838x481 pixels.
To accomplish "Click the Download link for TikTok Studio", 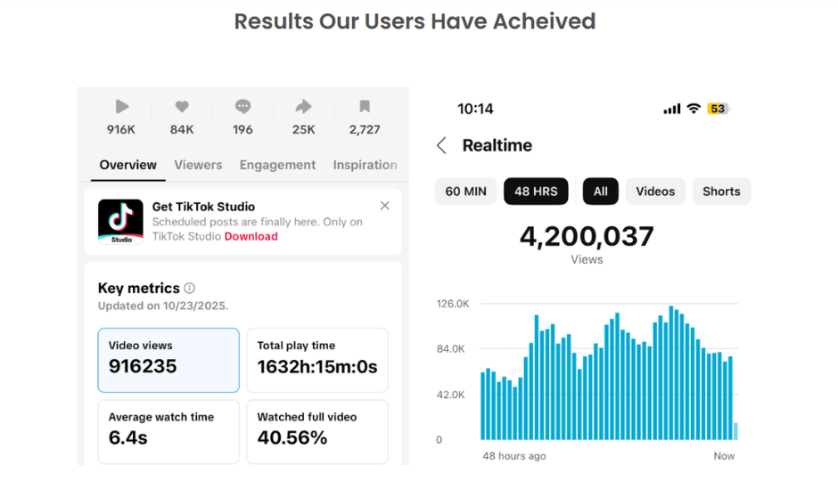I will [x=251, y=237].
